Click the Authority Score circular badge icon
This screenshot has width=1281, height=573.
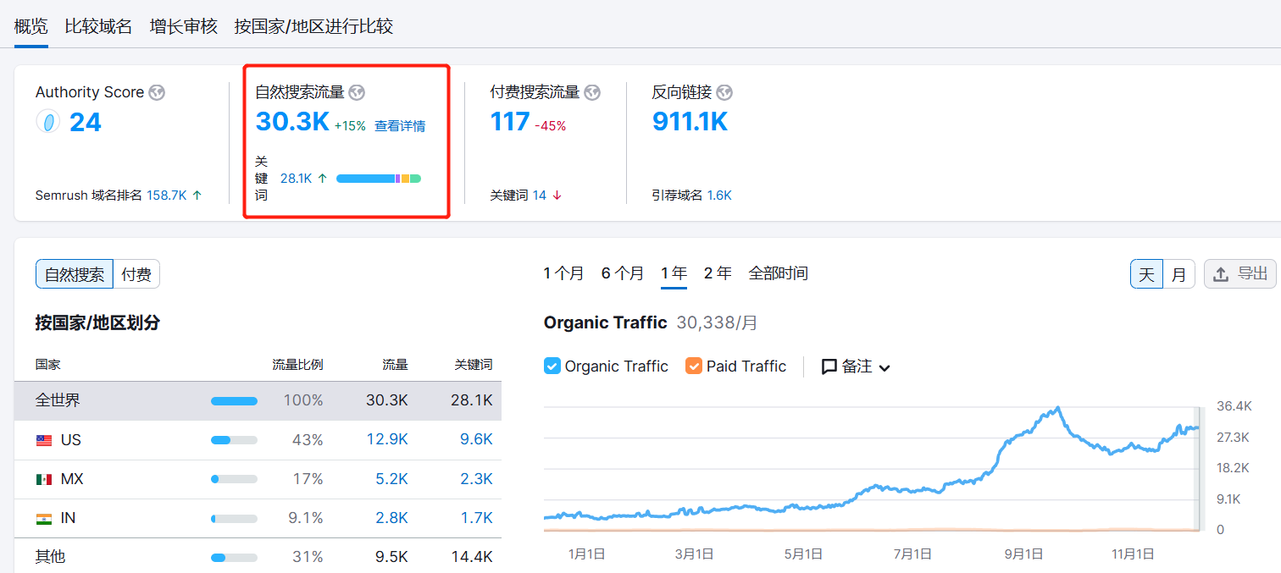coord(47,123)
